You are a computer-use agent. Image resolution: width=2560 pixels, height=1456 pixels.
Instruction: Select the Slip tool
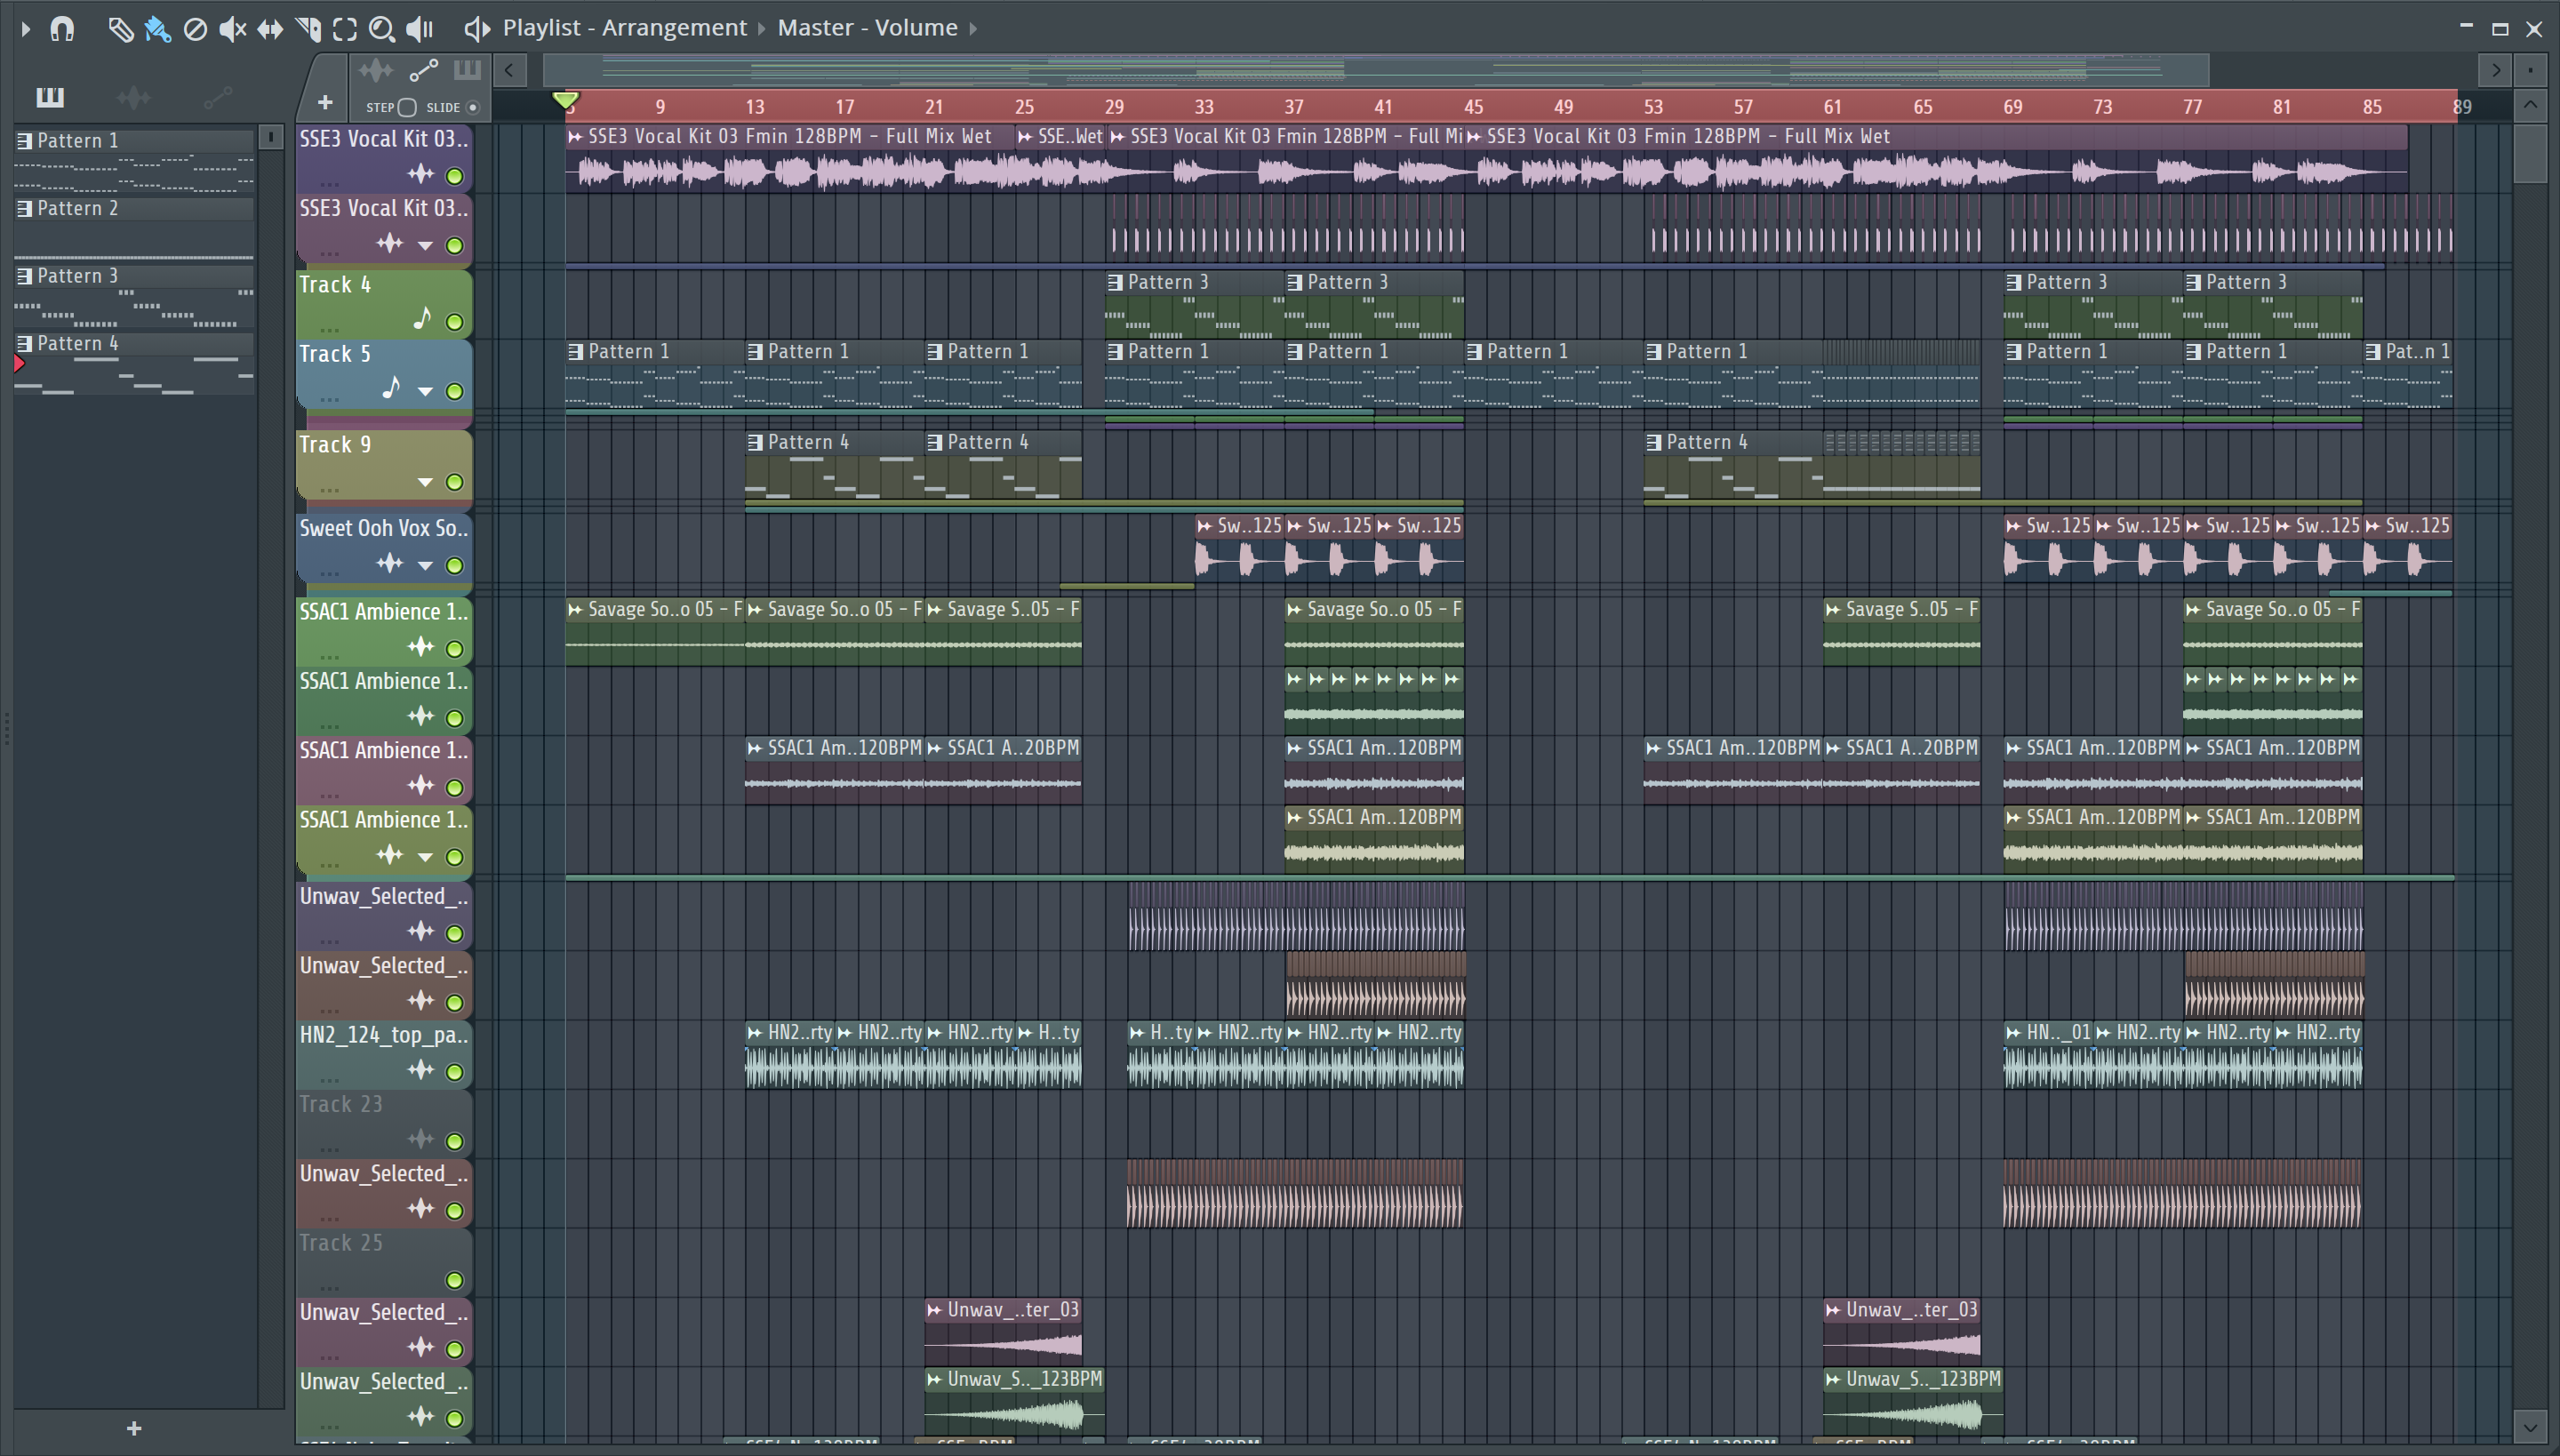(270, 29)
